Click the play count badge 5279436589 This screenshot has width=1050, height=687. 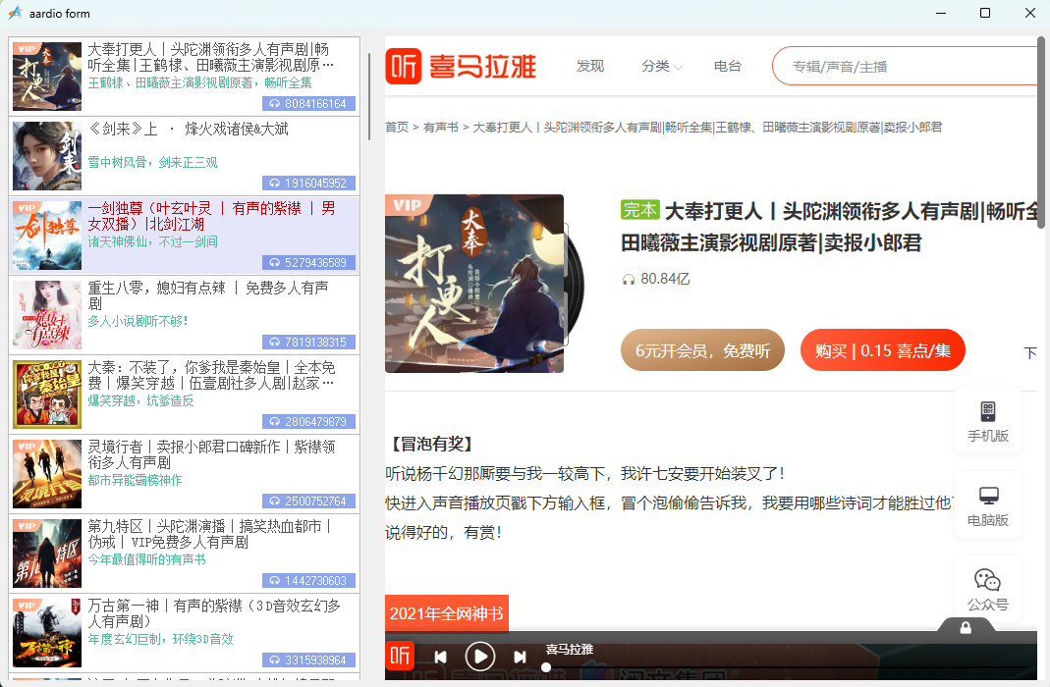pos(308,263)
